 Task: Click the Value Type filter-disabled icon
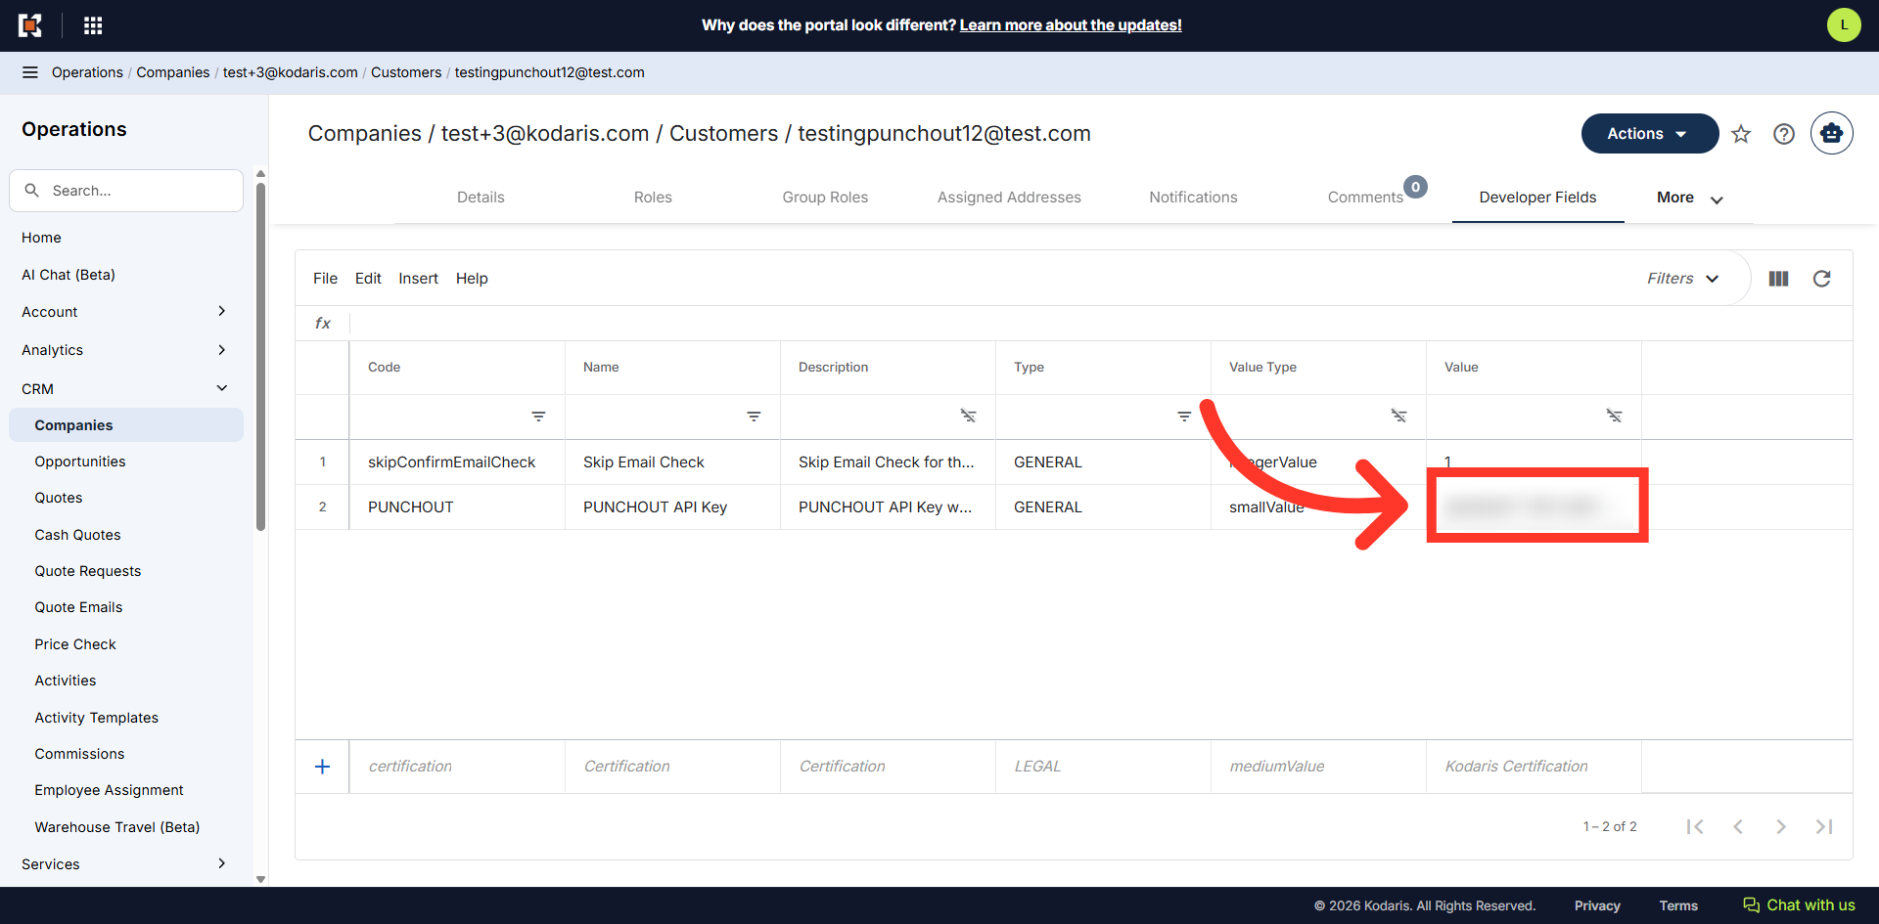coord(1399,417)
